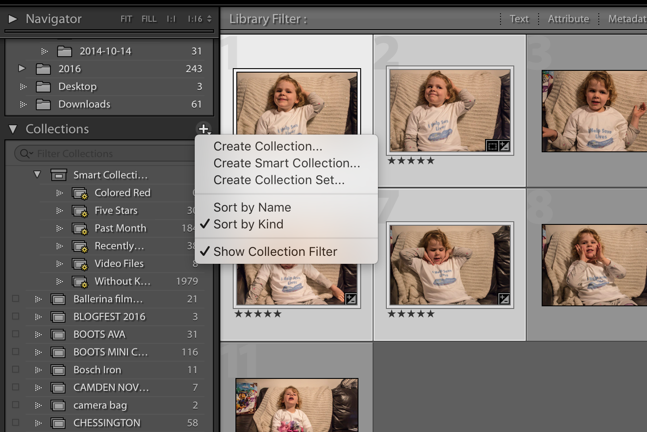Click the 2016 folder icon
This screenshot has width=647, height=432.
click(x=43, y=69)
